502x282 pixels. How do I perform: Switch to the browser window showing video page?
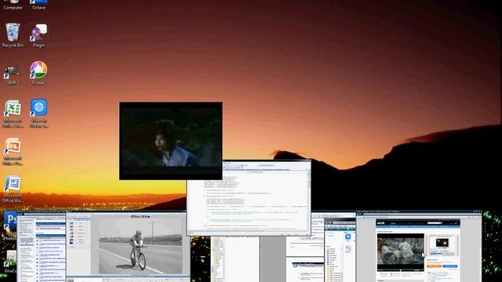tap(419, 246)
